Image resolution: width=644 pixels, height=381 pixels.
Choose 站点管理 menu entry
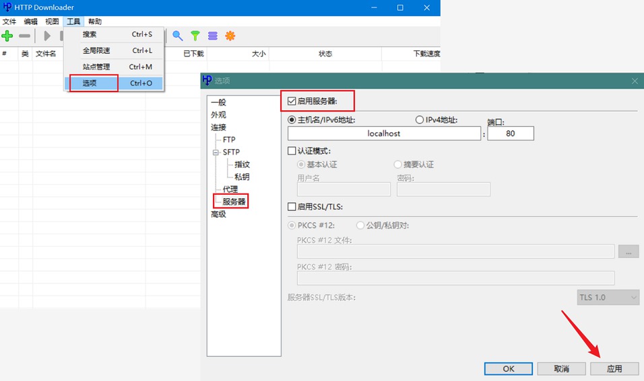point(114,67)
